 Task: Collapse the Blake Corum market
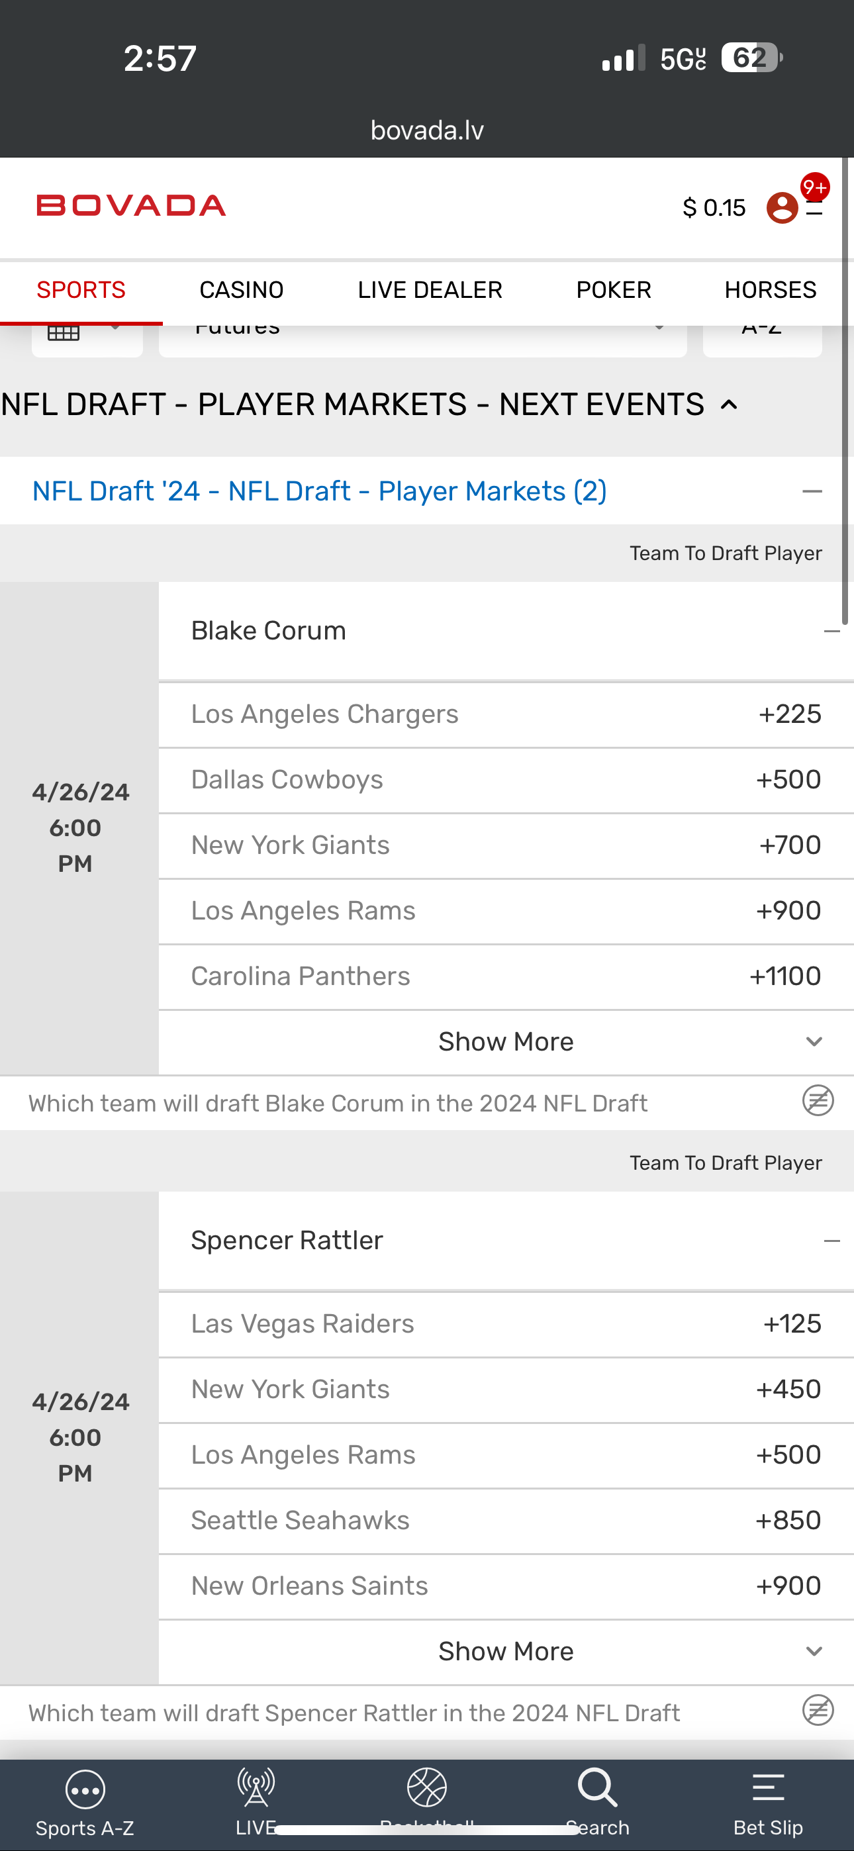pos(831,632)
